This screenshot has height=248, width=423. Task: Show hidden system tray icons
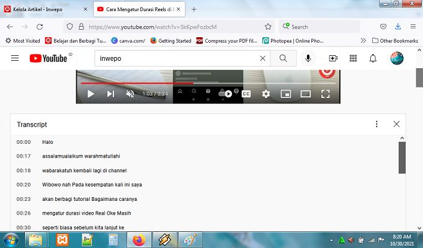tap(331, 240)
